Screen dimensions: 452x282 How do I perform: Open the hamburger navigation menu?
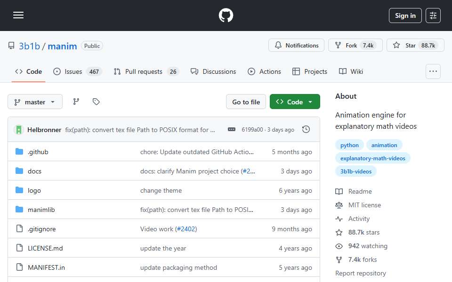coord(18,15)
